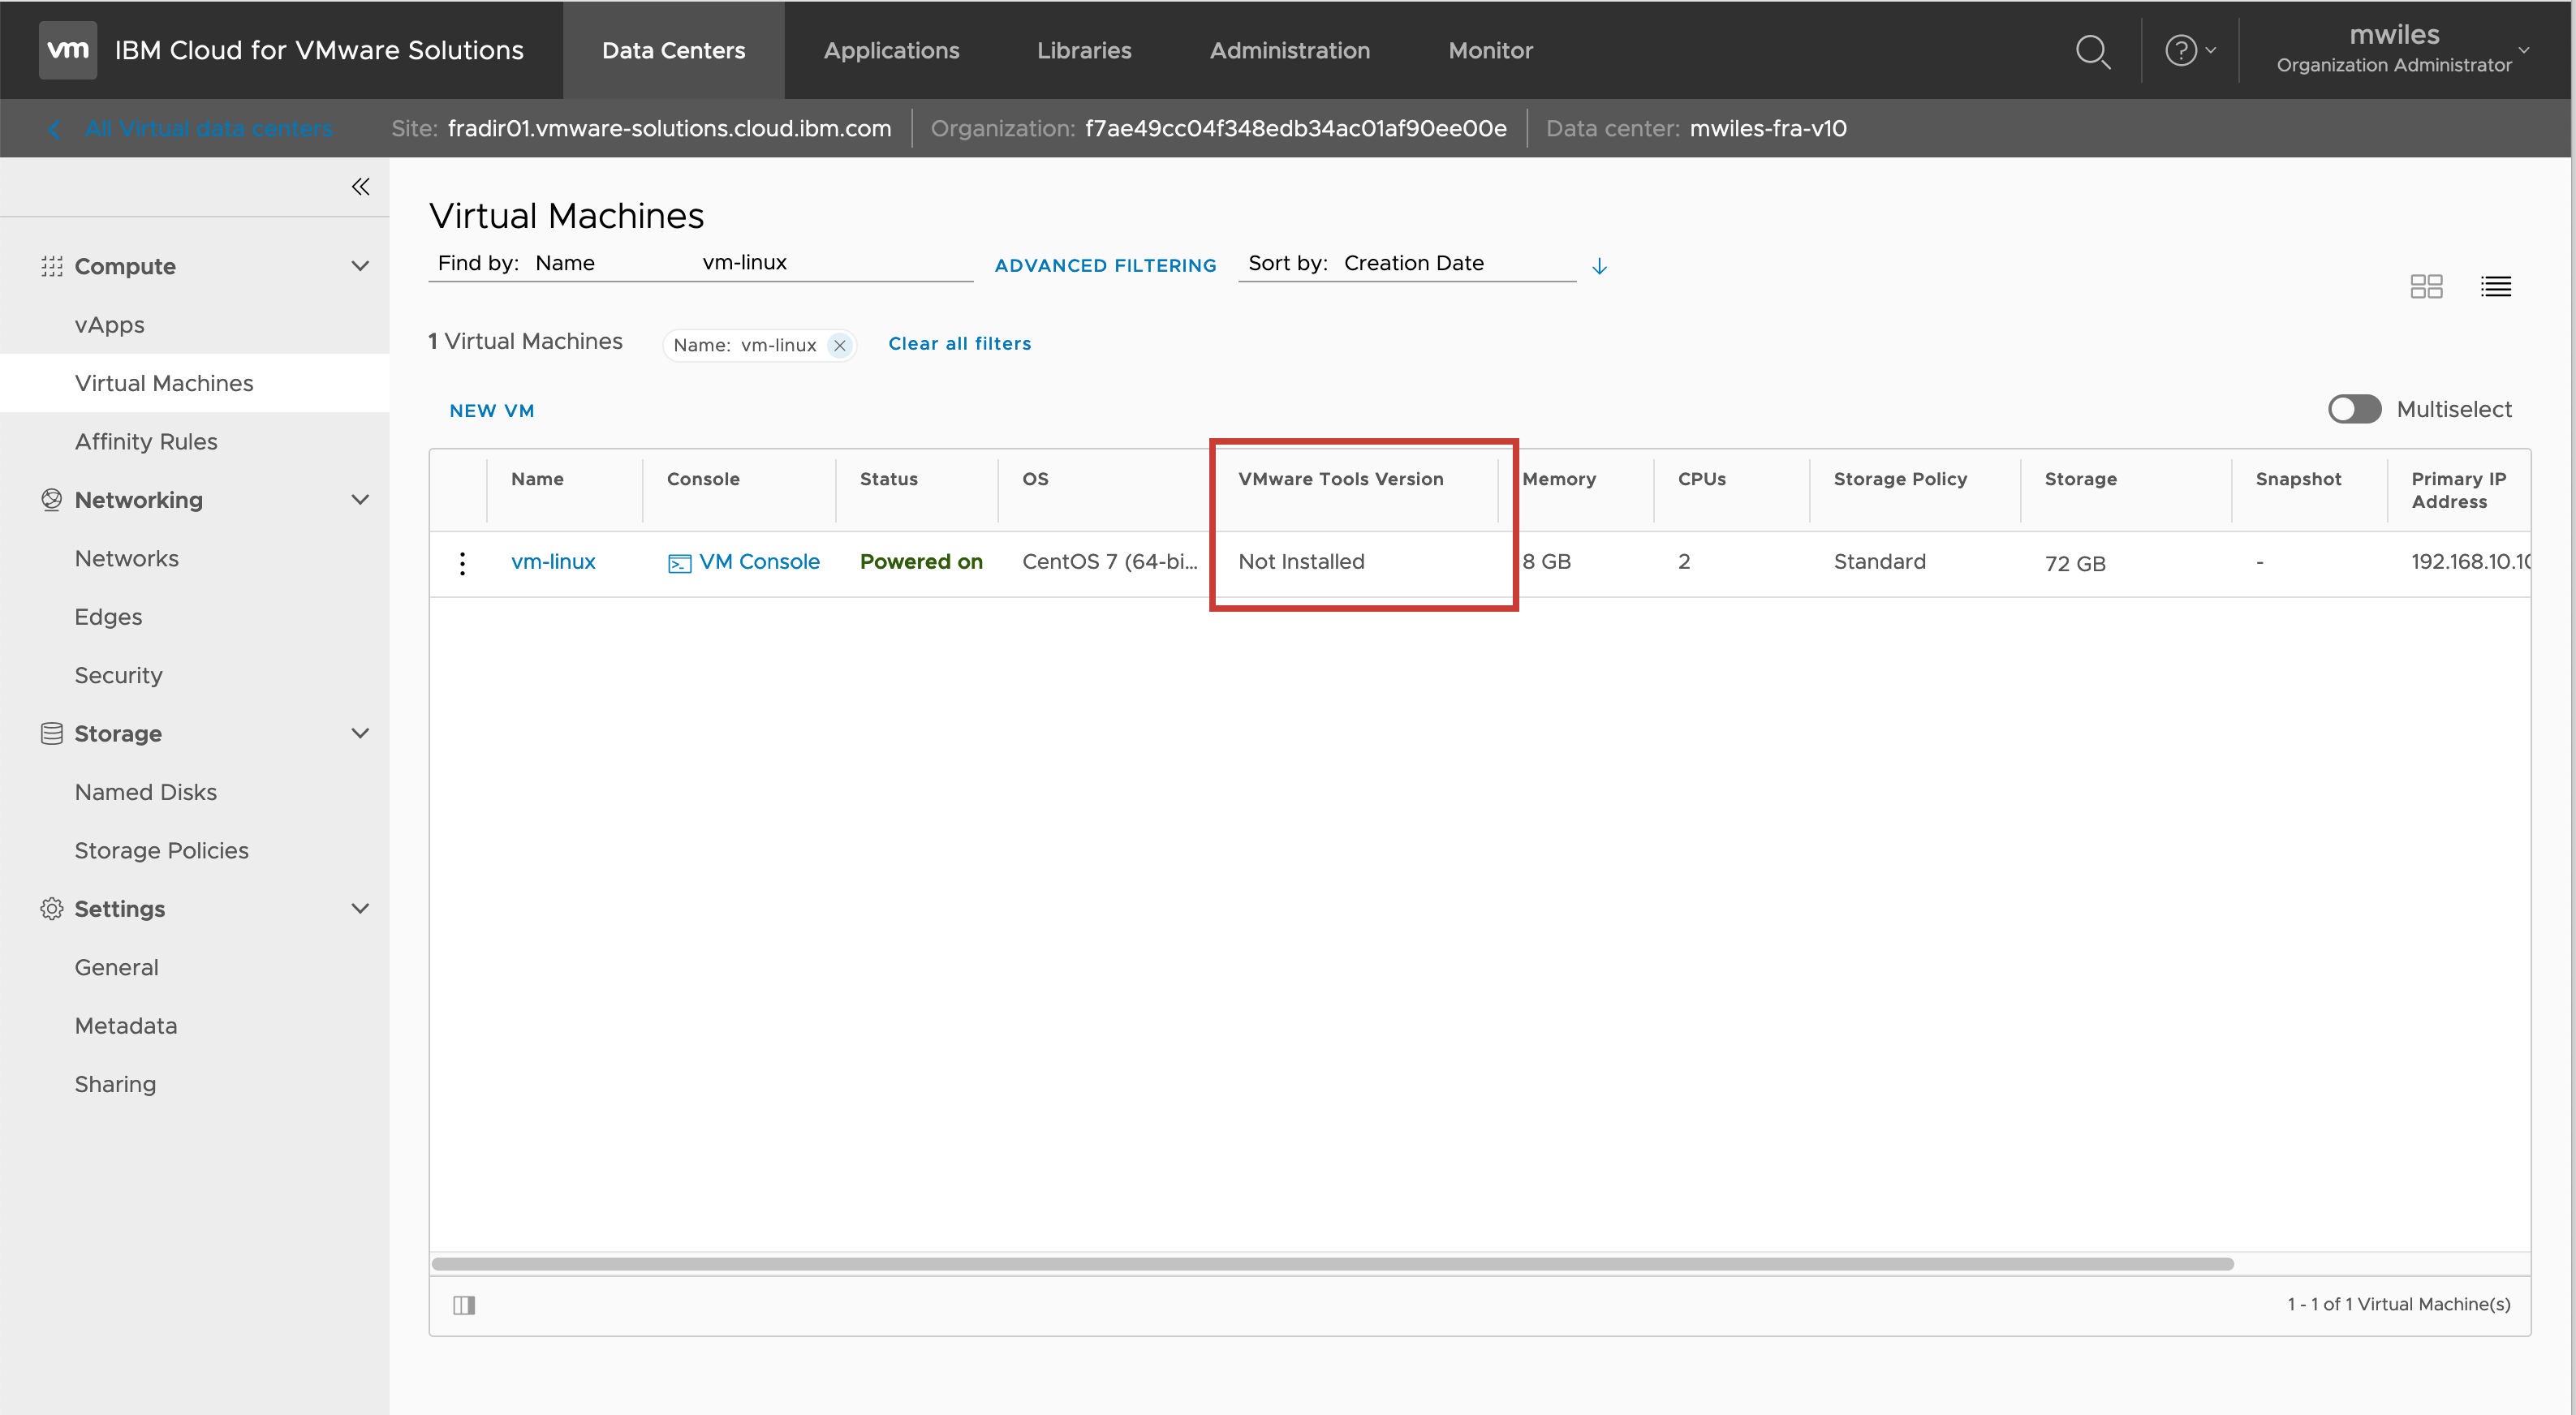Click the 'Not Installed' cell
The image size is (2576, 1415).
(1301, 562)
